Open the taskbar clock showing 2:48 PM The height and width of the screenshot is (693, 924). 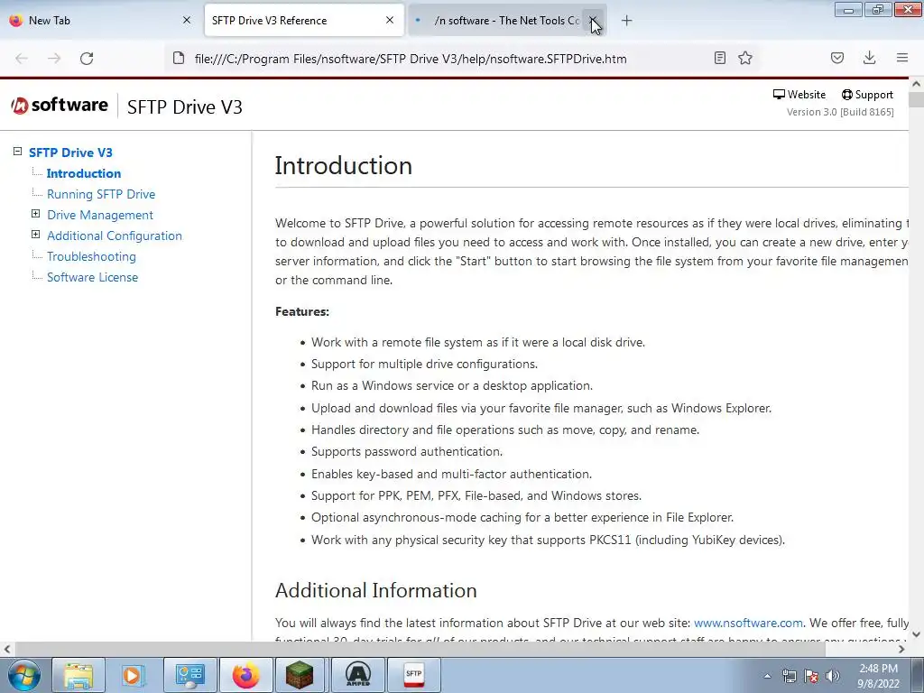879,676
